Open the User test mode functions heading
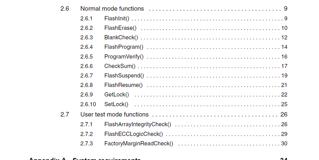This screenshot has height=160, width=319. coord(114,114)
